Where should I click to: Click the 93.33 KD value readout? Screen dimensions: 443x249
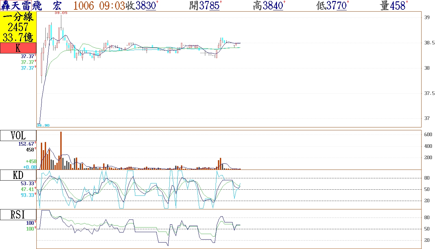[27, 195]
